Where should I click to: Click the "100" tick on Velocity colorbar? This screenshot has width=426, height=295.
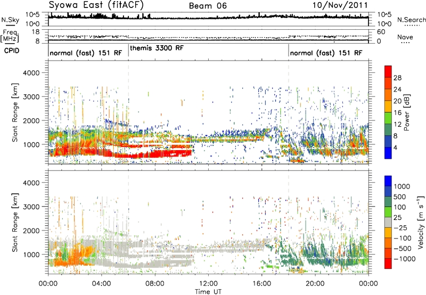coord(400,207)
